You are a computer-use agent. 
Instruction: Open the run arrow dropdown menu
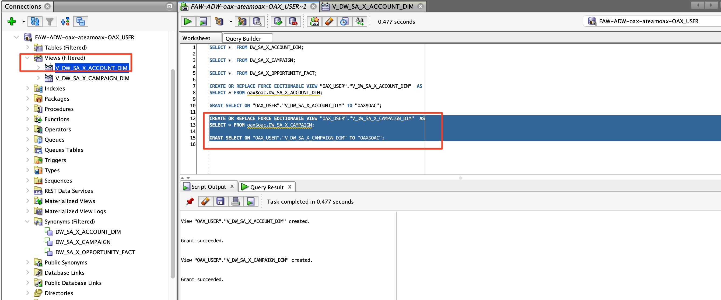231,21
